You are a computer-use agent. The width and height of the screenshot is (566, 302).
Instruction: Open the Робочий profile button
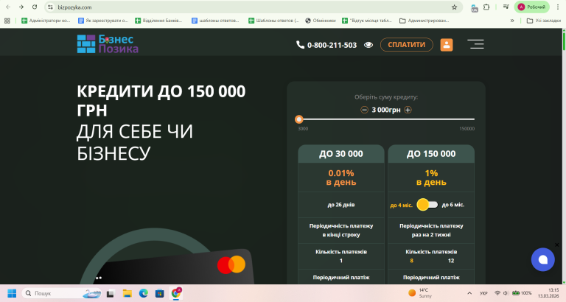pos(531,7)
